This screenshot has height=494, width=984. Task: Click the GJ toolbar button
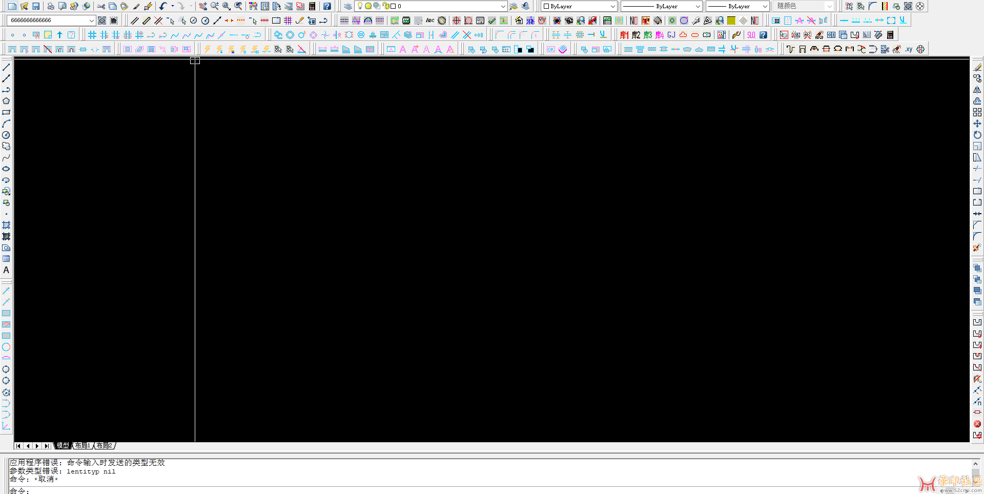click(671, 35)
